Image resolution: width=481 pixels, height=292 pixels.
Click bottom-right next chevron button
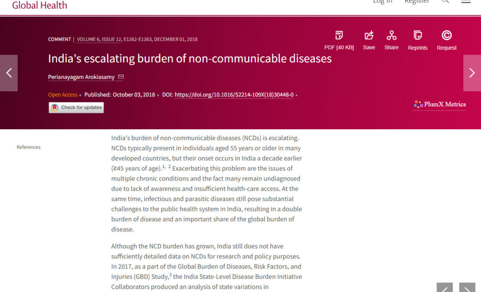tap(467, 288)
